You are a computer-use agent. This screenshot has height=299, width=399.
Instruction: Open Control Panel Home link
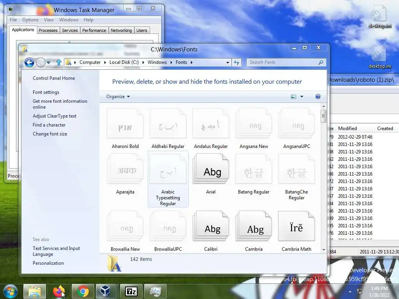tap(54, 78)
